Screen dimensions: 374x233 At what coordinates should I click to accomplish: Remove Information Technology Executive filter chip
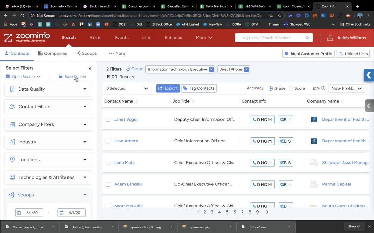pos(211,69)
